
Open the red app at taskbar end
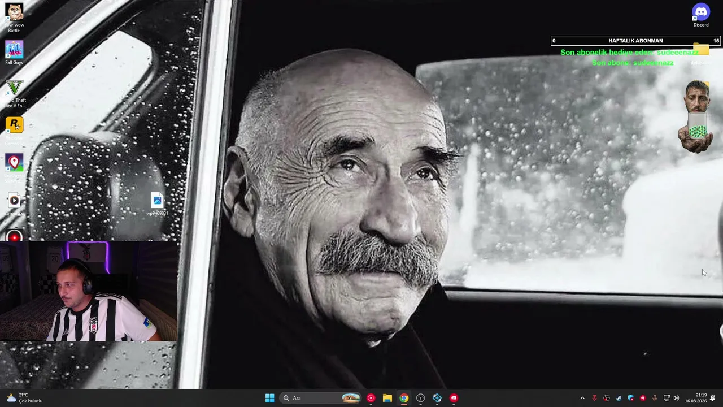coord(454,398)
